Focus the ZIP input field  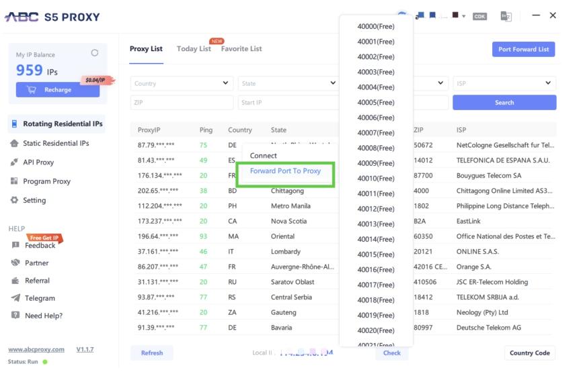tap(182, 103)
